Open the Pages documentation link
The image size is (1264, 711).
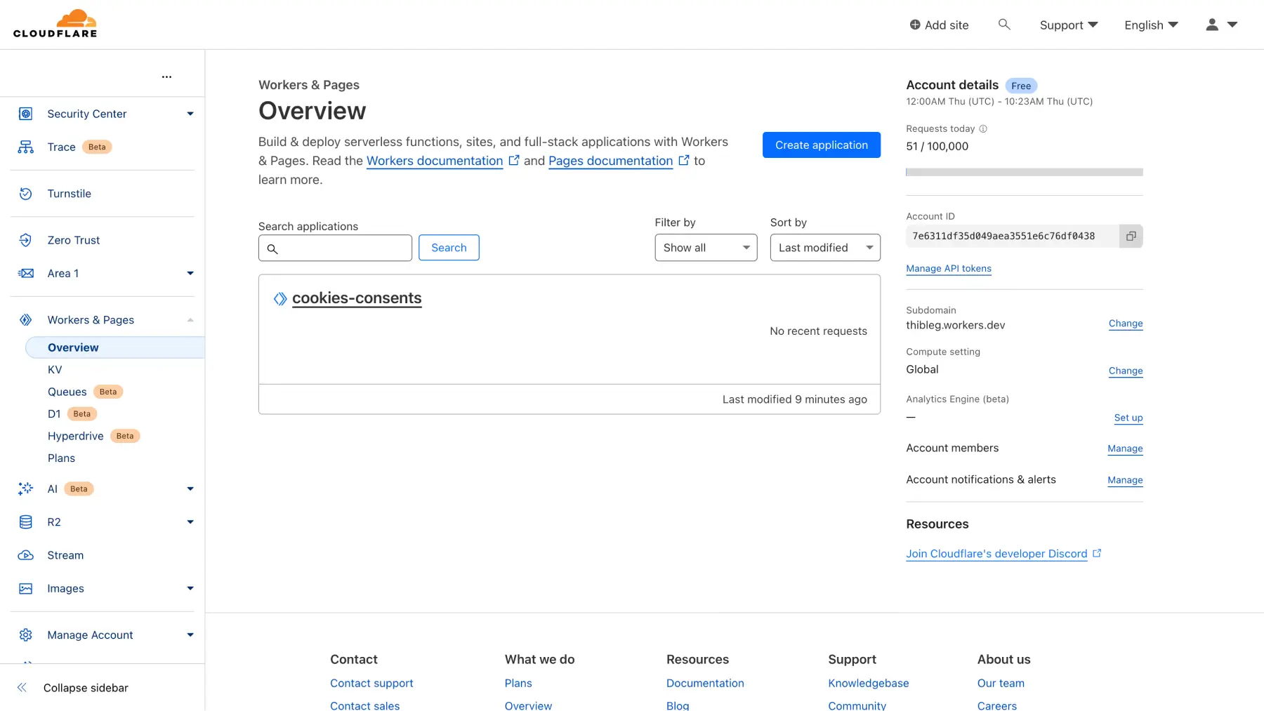pos(610,161)
